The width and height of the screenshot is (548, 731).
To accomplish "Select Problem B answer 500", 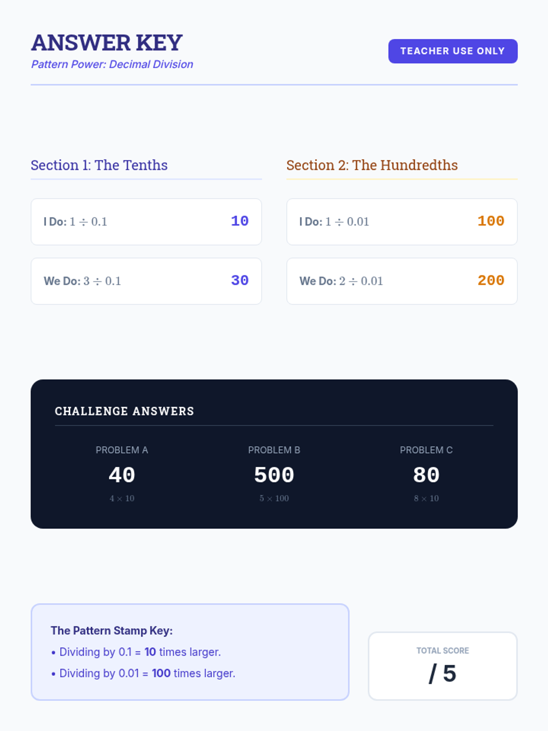I will pyautogui.click(x=274, y=475).
